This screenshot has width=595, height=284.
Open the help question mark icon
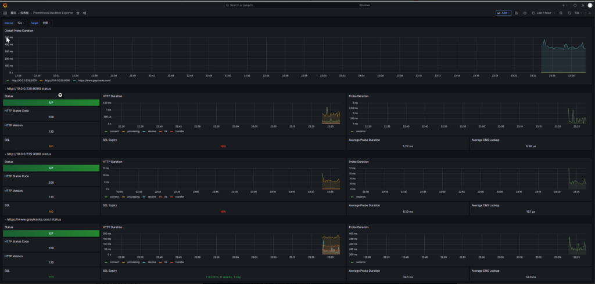click(575, 5)
